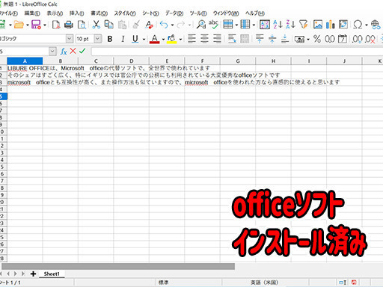Click the Pivot Table icon
Viewport: 383px width, 287px height.
pyautogui.click(x=343, y=25)
